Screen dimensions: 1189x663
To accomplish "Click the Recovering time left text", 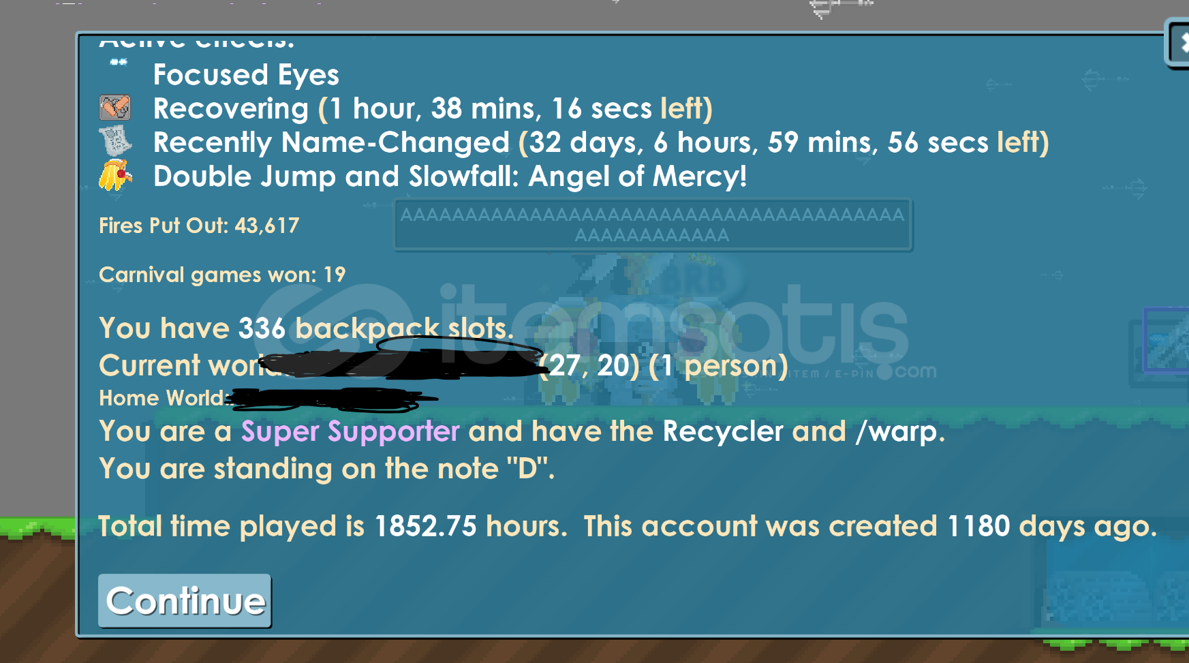I will click(515, 109).
